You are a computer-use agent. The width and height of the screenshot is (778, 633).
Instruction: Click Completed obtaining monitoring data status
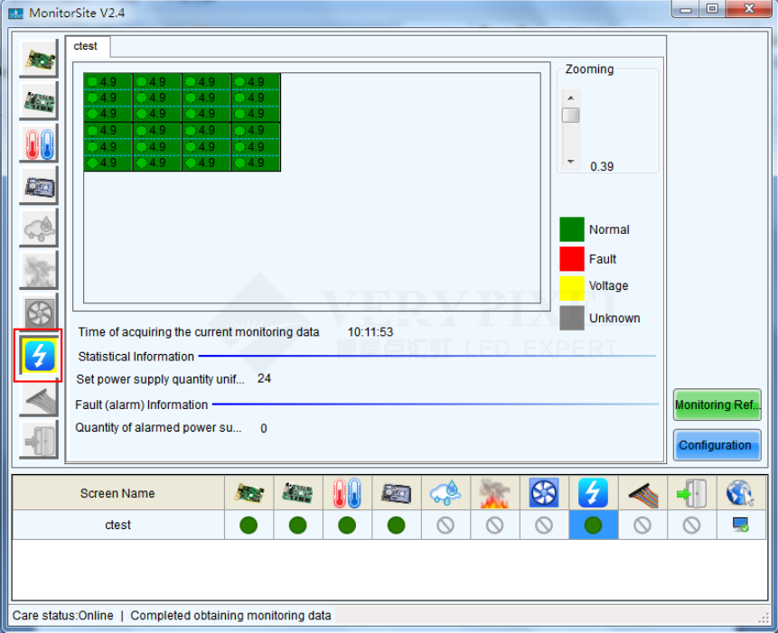point(230,616)
